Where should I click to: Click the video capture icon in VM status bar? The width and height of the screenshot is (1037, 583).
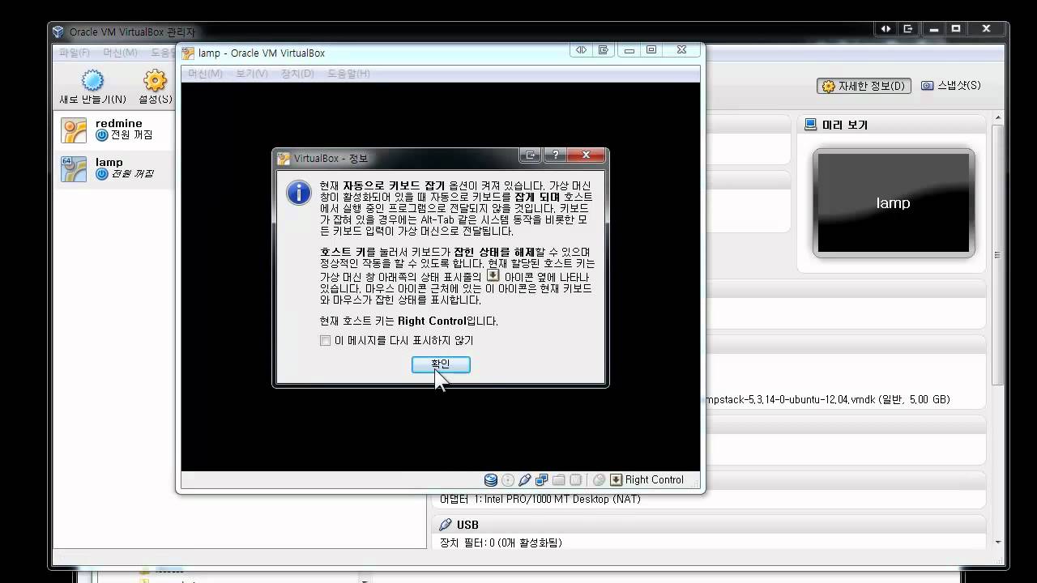coord(575,480)
